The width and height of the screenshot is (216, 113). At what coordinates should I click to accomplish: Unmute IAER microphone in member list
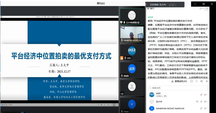pyautogui.click(x=201, y=95)
